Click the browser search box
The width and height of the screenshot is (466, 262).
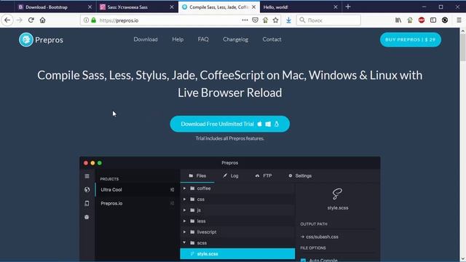click(328, 20)
